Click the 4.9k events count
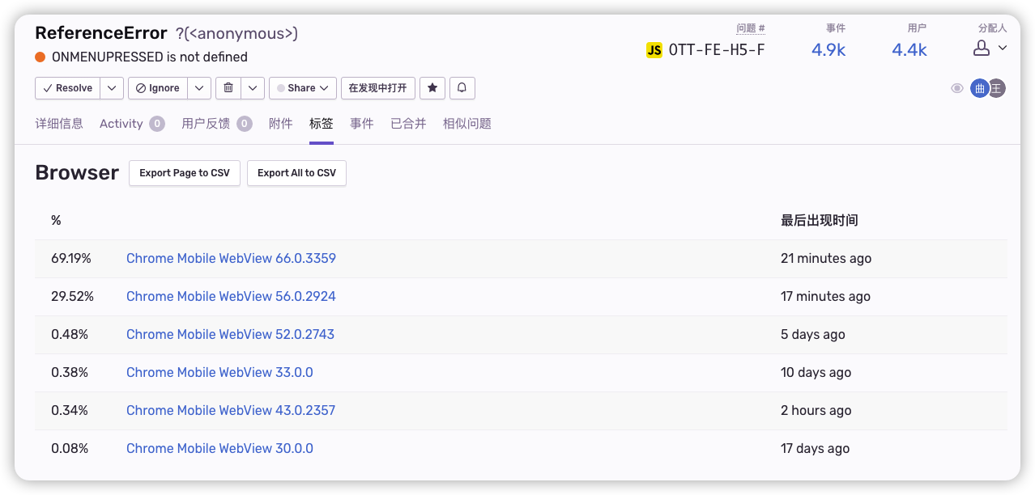 (828, 49)
